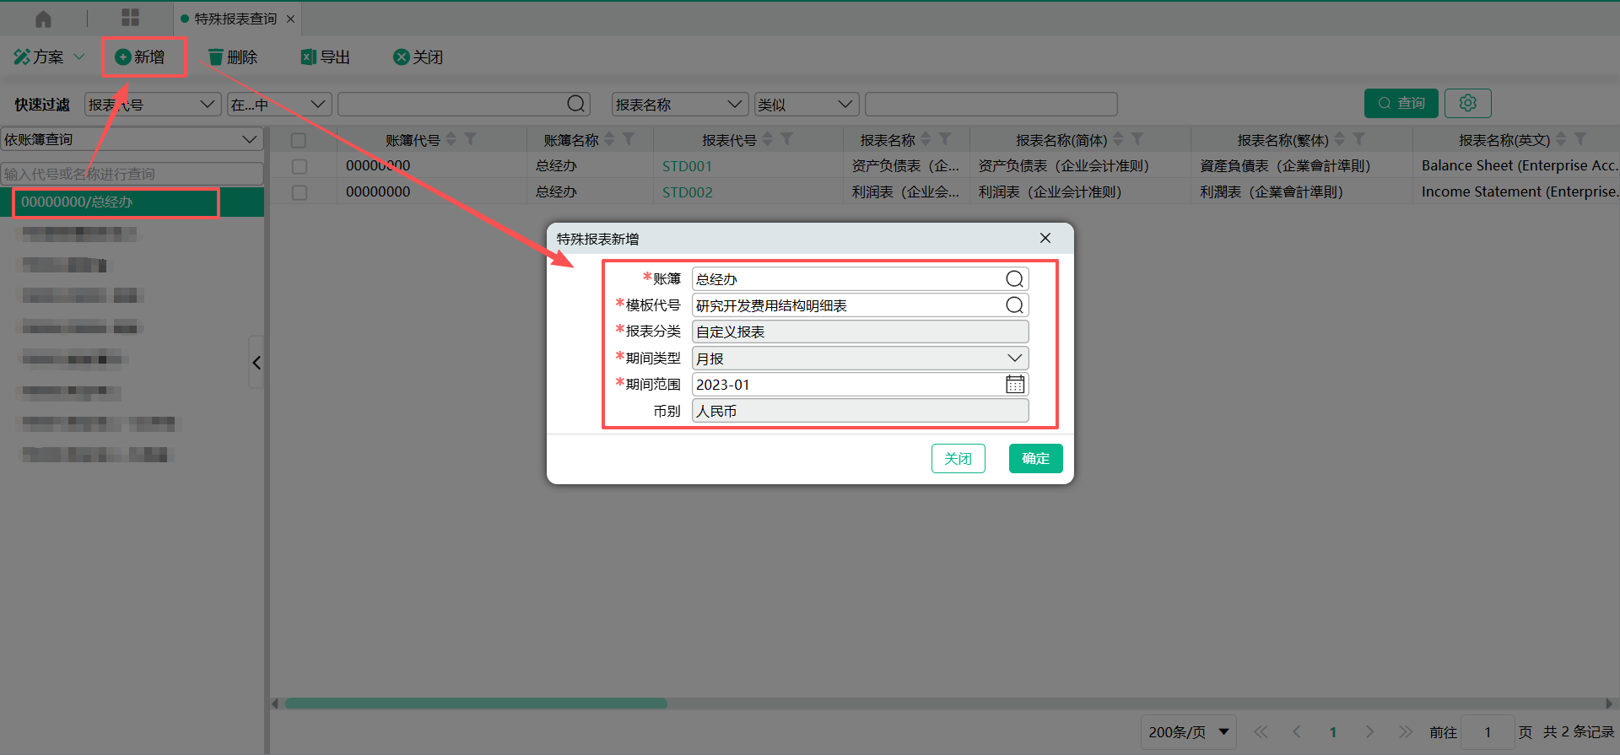Expand the 期间类型 月报 dropdown
Viewport: 1620px width, 755px height.
tap(1014, 359)
